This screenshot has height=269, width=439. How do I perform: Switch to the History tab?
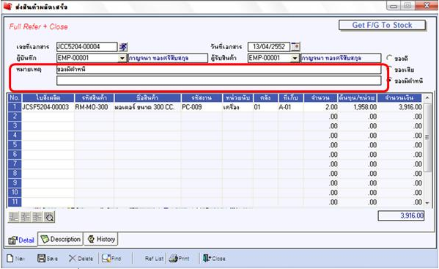tap(101, 240)
